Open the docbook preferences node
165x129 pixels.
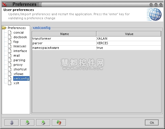tap(20, 37)
